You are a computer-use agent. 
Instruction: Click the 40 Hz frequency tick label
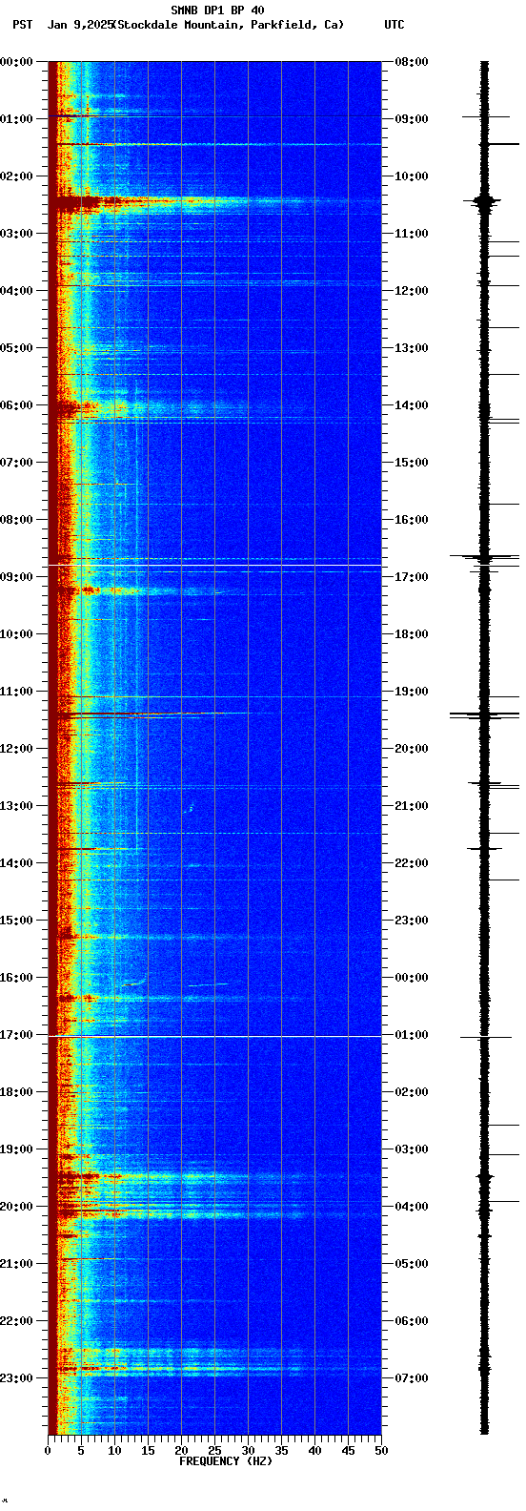tap(314, 1451)
